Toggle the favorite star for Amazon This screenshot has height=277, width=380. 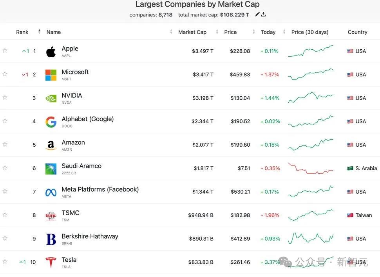[5, 144]
